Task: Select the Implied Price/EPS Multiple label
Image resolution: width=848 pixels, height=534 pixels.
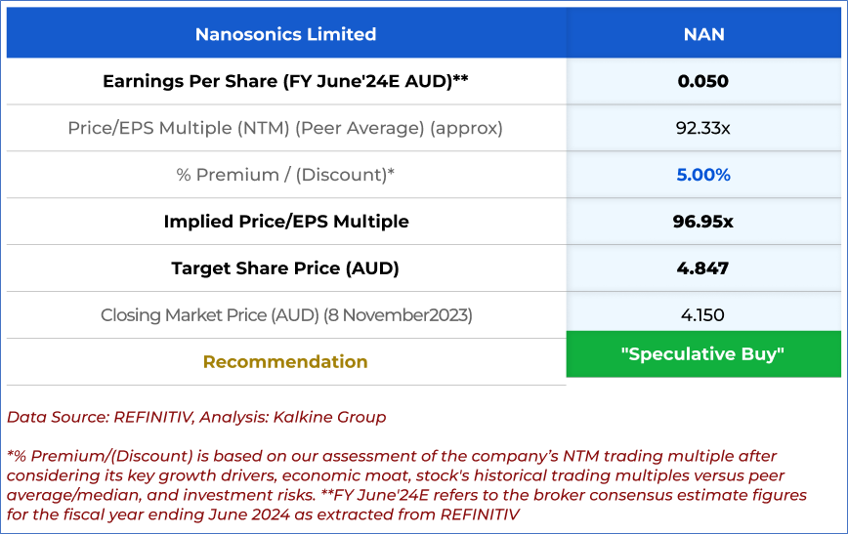Action: click(285, 222)
